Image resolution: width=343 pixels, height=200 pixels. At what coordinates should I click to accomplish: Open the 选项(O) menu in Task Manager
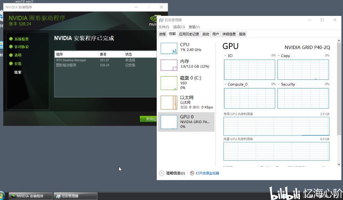point(179,27)
